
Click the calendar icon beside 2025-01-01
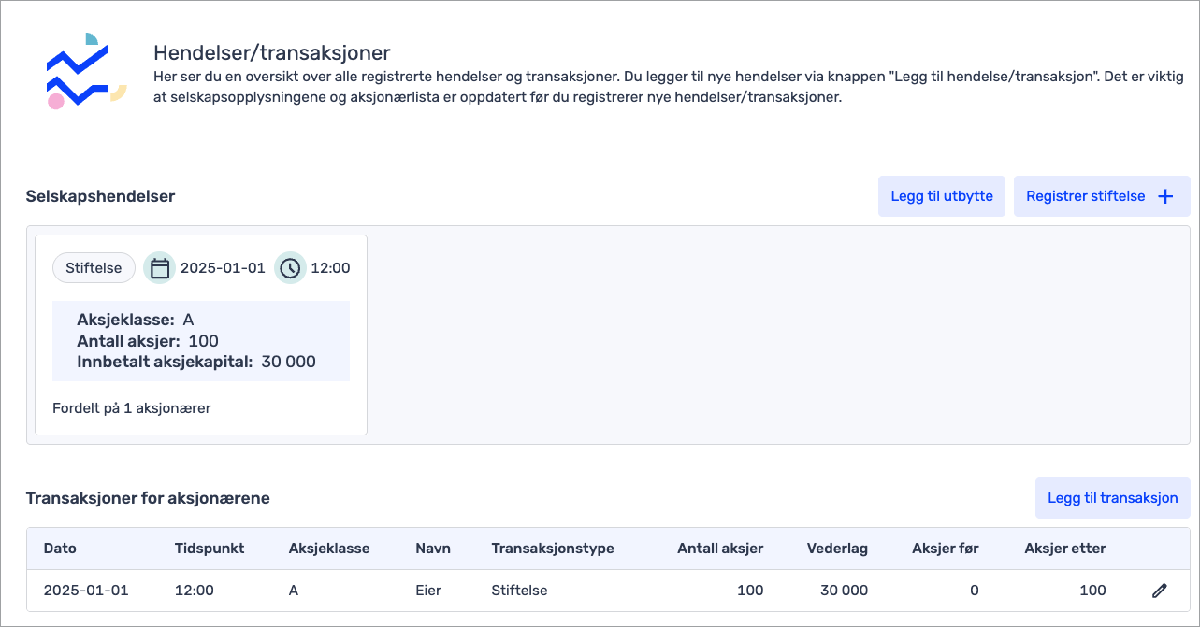tap(160, 268)
